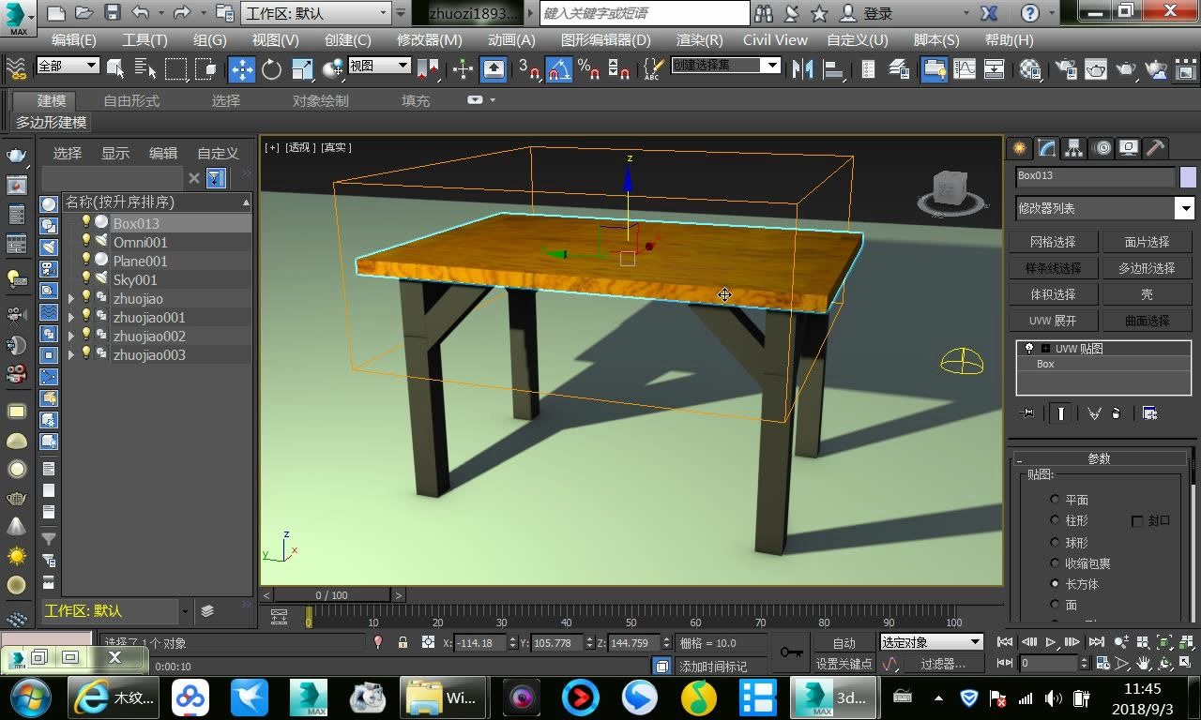
Task: Click the object color swatch
Action: point(1188,176)
